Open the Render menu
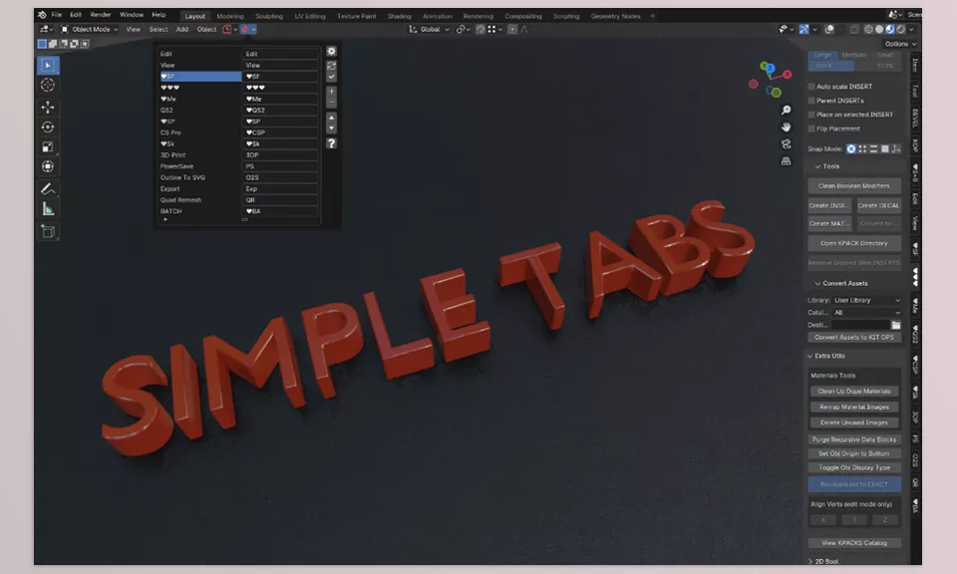Image resolution: width=957 pixels, height=574 pixels. point(101,15)
